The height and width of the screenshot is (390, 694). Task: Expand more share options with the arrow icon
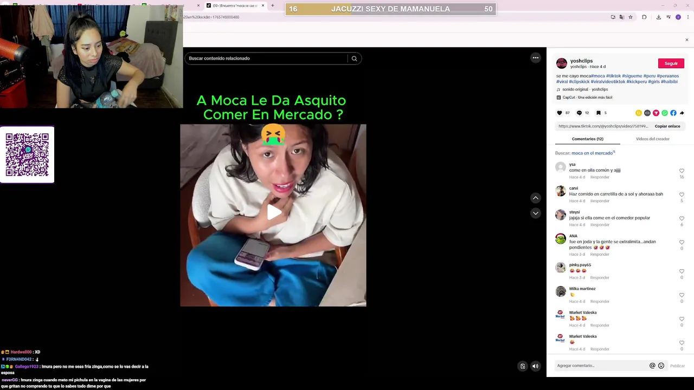tap(682, 113)
